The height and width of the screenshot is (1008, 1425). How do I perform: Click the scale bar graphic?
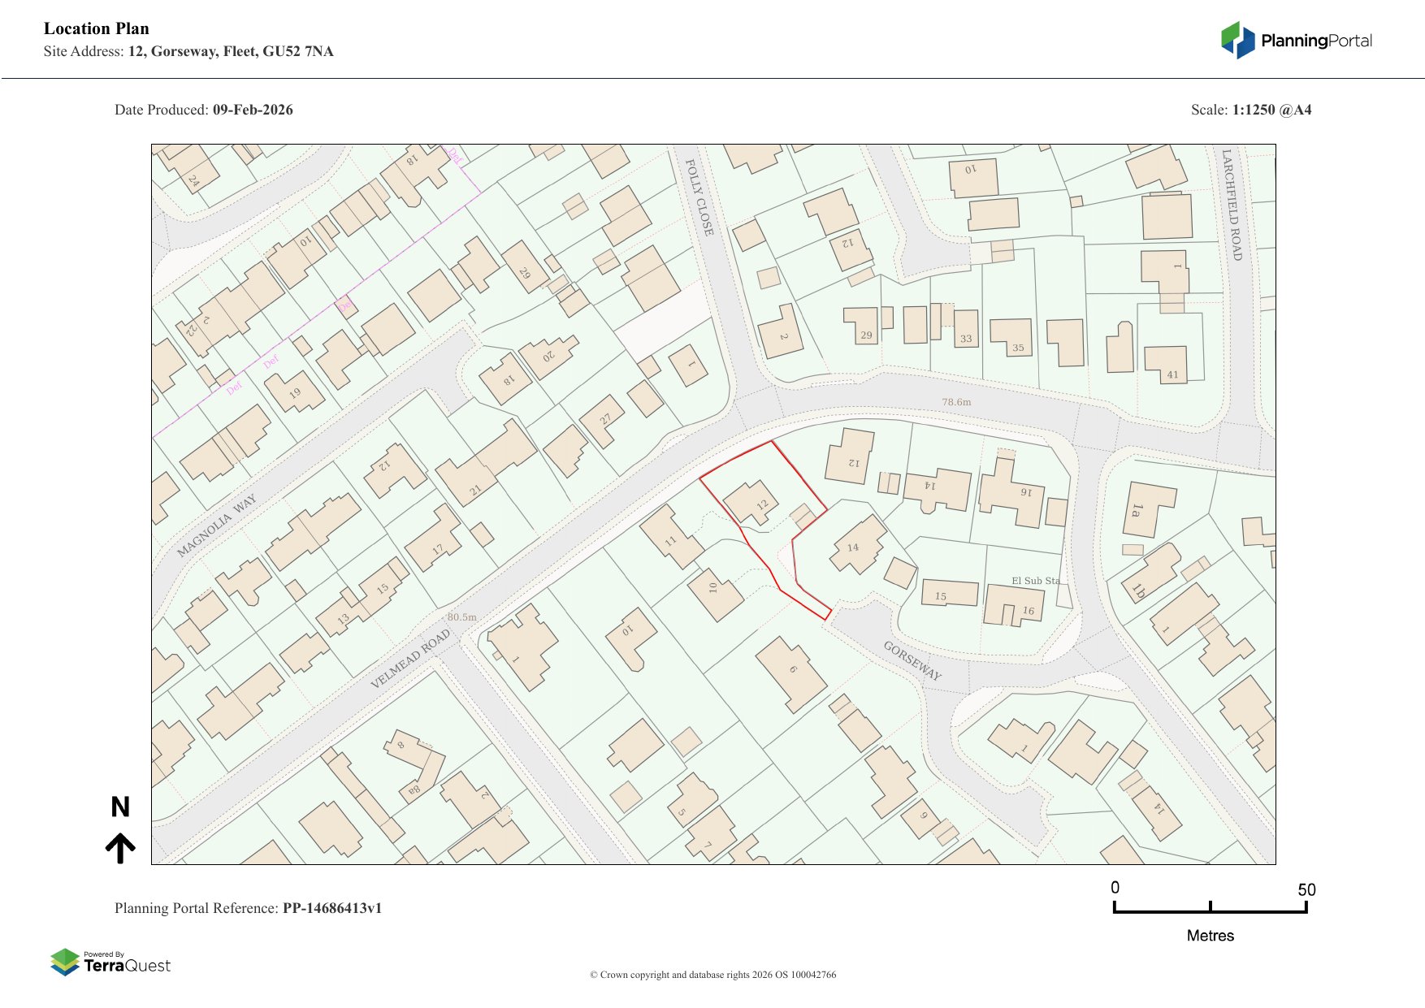1210,907
